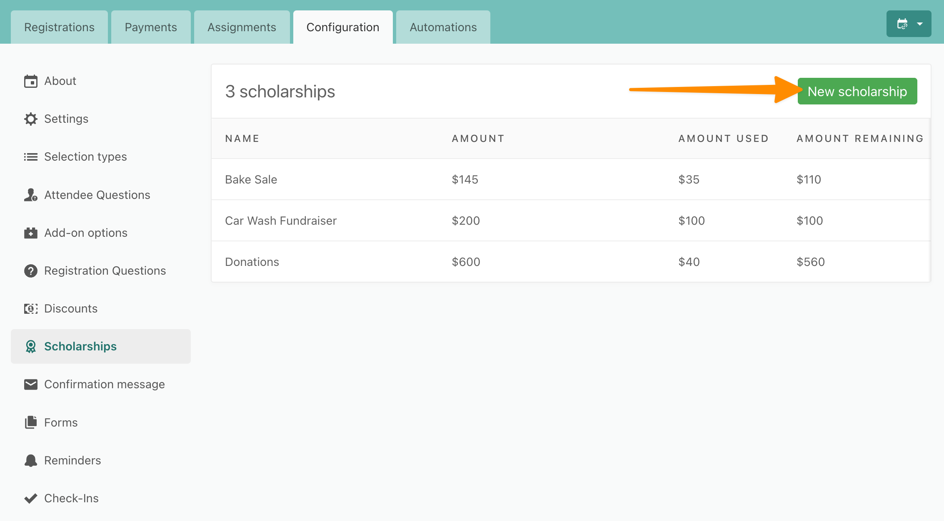Open the Discounts section
The image size is (944, 521).
pos(101,309)
